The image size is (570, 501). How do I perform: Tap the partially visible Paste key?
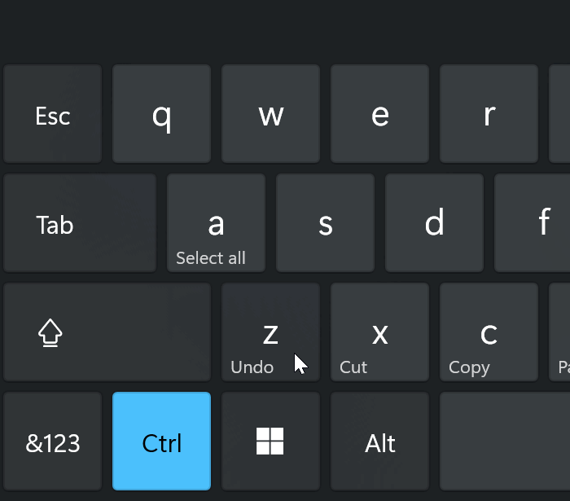[559, 332]
